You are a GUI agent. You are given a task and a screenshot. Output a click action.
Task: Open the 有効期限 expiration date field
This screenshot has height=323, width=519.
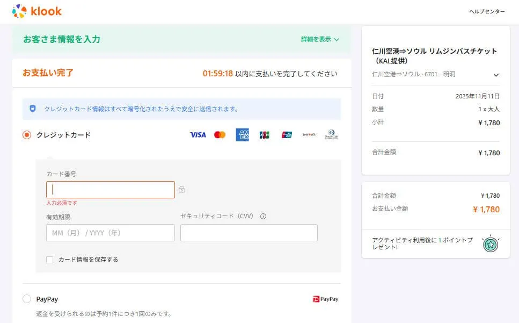coord(110,232)
